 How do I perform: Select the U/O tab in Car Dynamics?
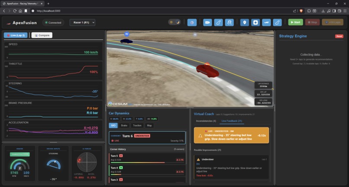113,126
